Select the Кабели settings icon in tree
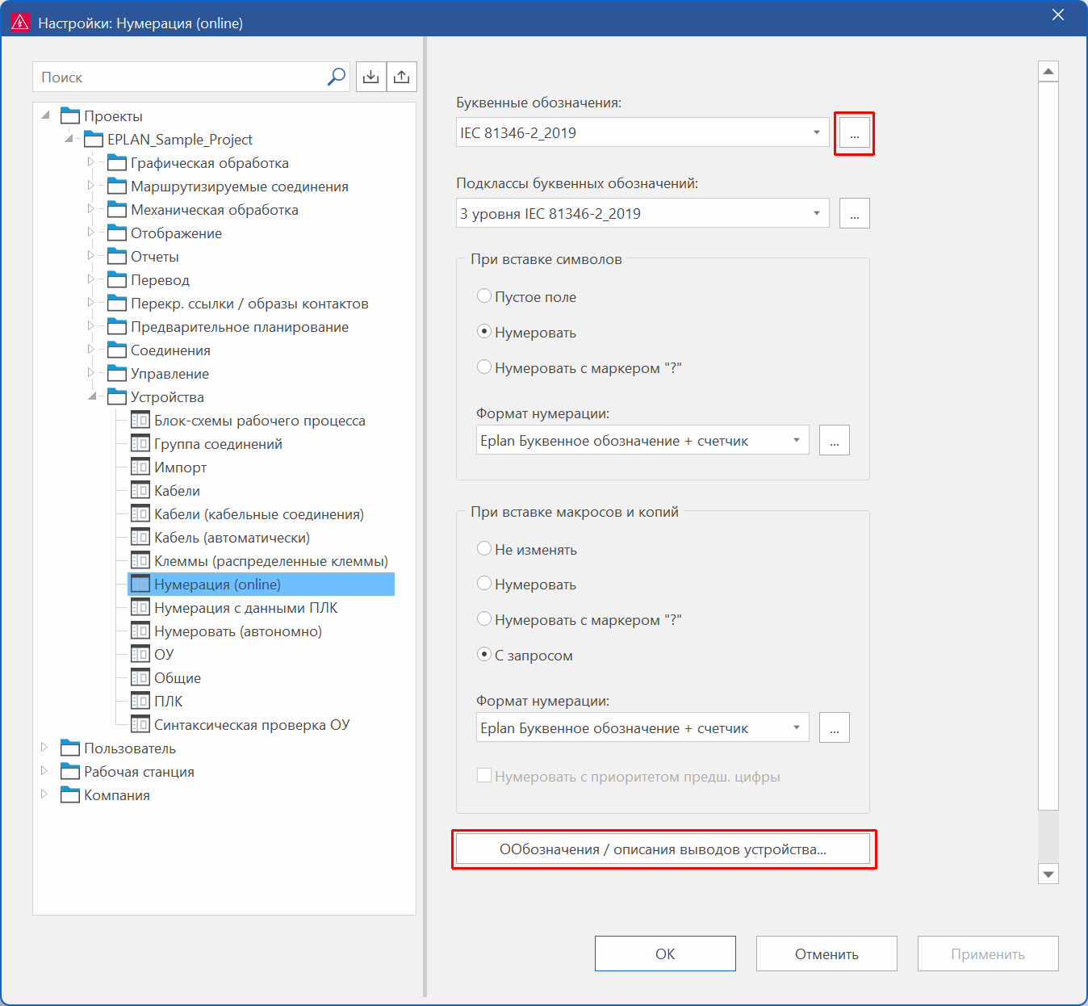This screenshot has height=1006, width=1088. click(140, 490)
